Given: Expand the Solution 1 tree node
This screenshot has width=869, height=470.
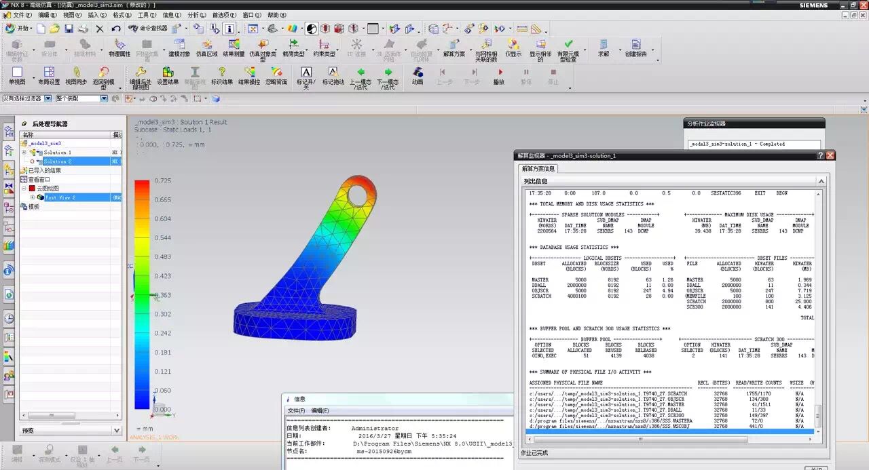Looking at the screenshot, I should [x=24, y=153].
